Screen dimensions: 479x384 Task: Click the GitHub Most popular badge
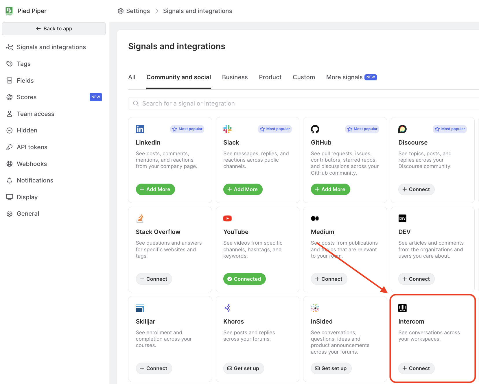click(x=362, y=129)
